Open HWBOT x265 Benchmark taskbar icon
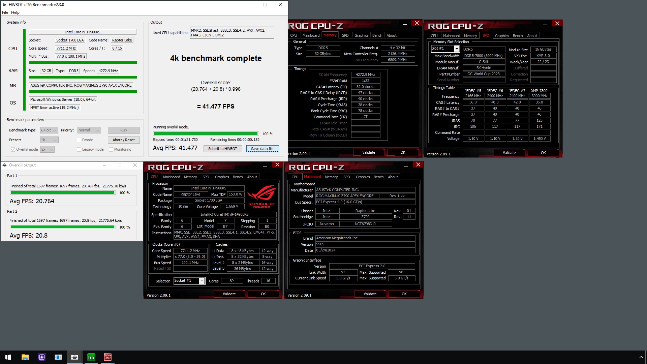Screen dimensions: 647x364 pyautogui.click(x=74, y=357)
